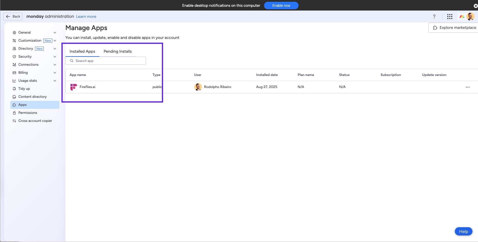Switch to the Pending Installs tab
The height and width of the screenshot is (242, 478).
(118, 51)
